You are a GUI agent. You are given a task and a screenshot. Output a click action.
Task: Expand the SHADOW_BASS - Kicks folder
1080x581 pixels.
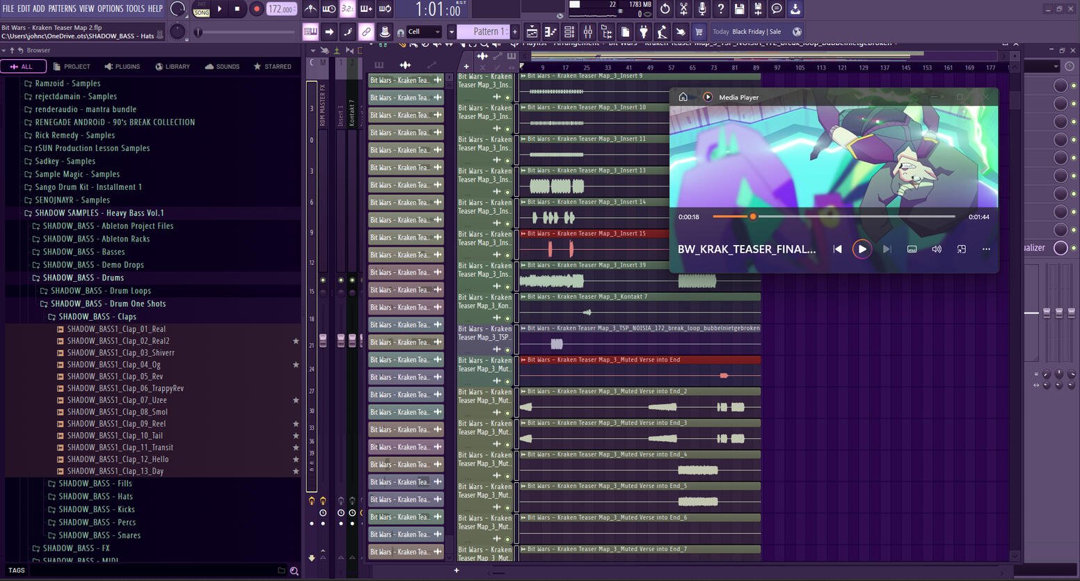point(96,509)
